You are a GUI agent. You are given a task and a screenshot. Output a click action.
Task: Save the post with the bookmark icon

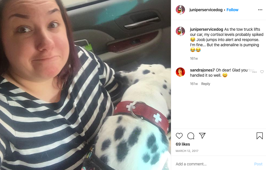pyautogui.click(x=260, y=136)
